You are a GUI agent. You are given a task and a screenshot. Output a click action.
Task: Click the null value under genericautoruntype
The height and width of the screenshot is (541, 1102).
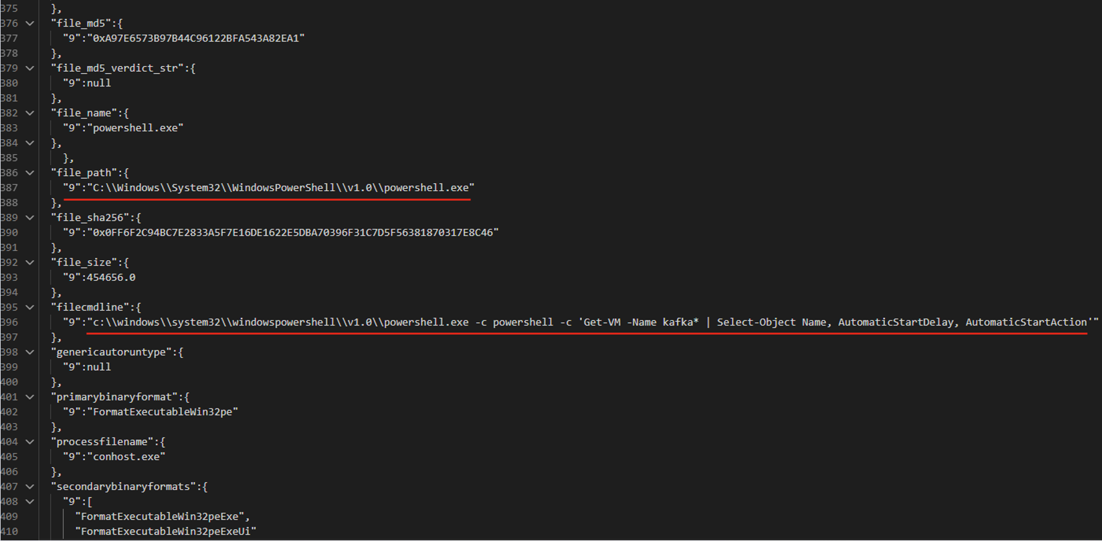[x=99, y=367]
